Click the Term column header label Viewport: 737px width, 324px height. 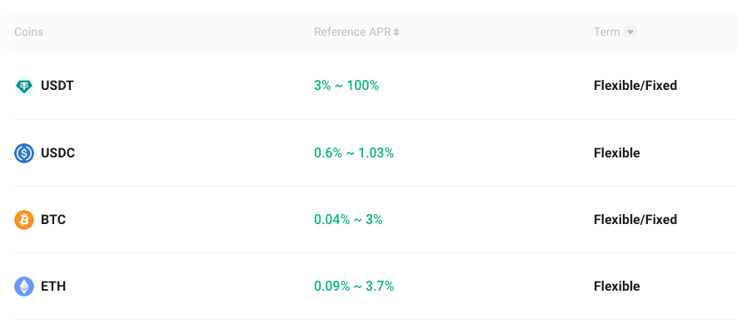pos(607,32)
